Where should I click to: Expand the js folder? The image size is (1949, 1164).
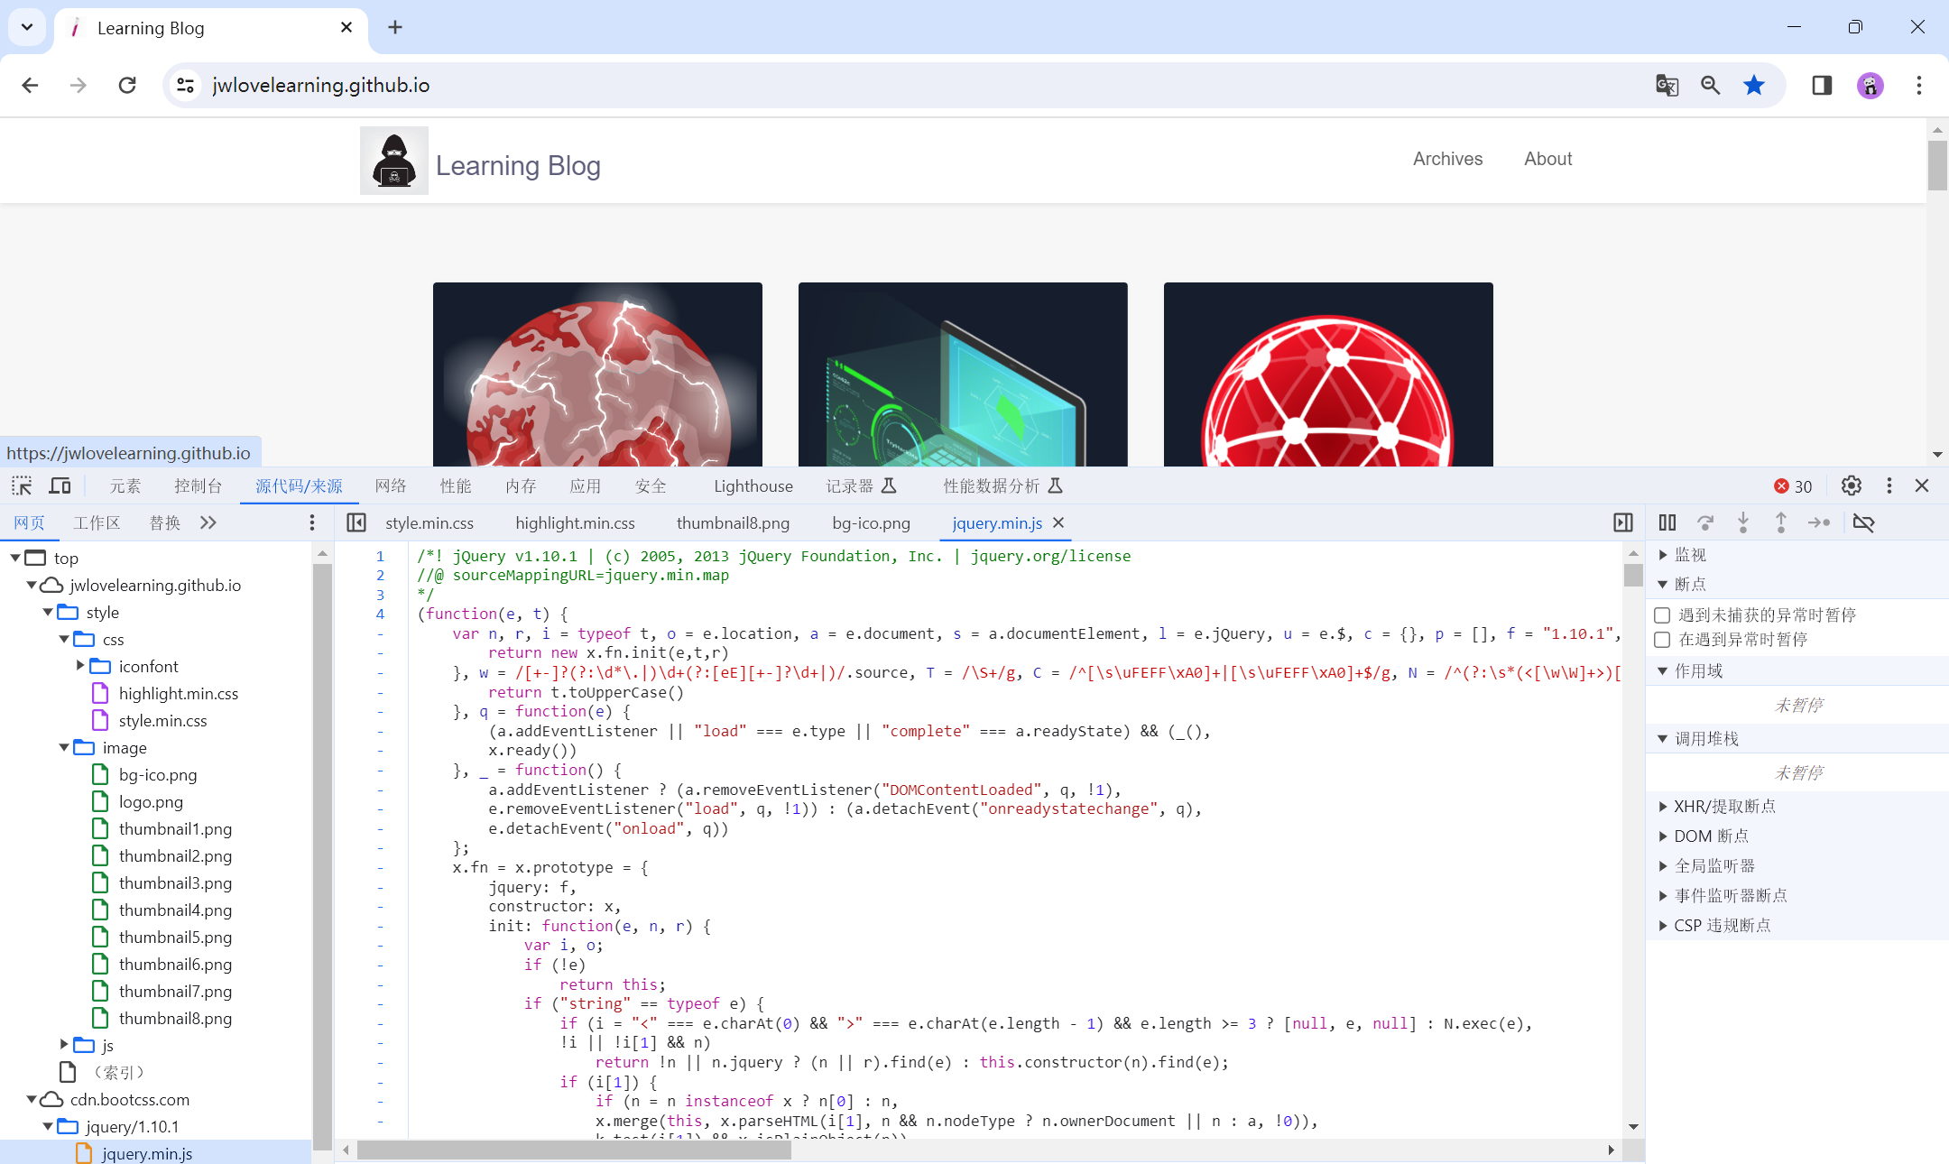pyautogui.click(x=64, y=1045)
